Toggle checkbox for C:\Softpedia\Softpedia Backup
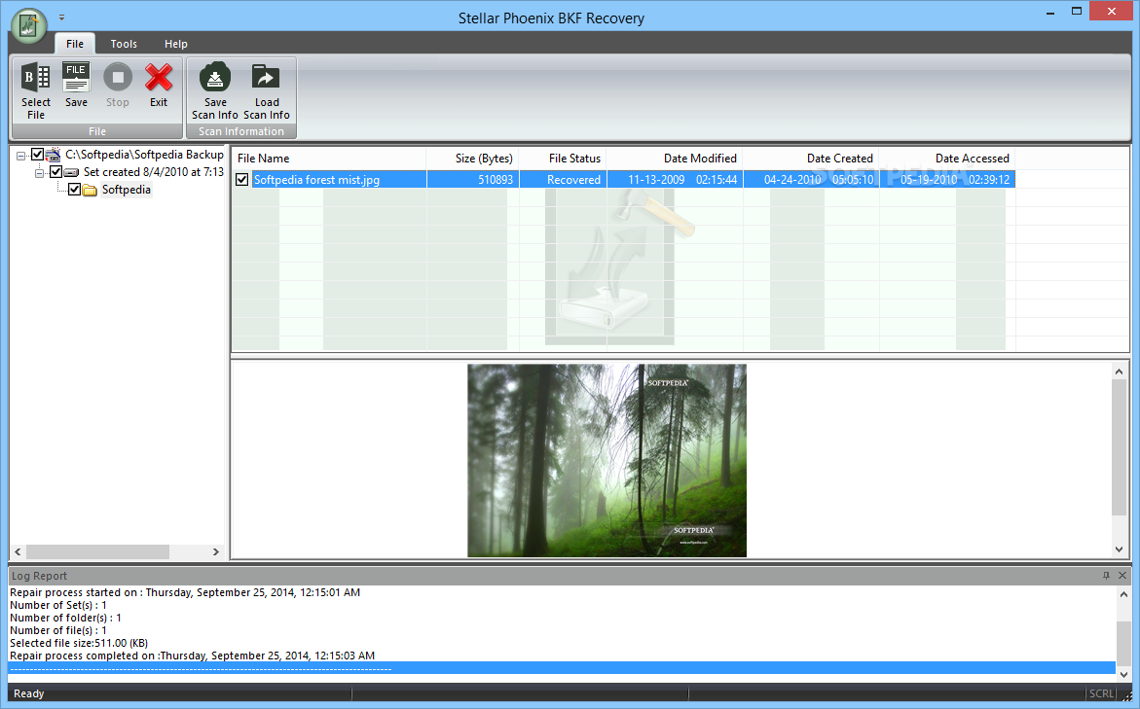Screen dimensions: 1140x709 pos(37,155)
